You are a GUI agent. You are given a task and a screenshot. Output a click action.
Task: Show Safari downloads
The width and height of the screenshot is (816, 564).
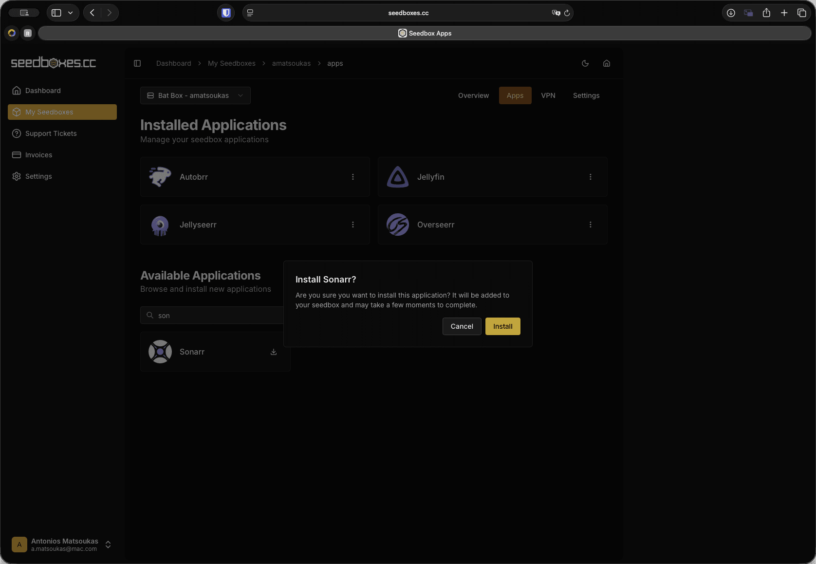pyautogui.click(x=731, y=13)
